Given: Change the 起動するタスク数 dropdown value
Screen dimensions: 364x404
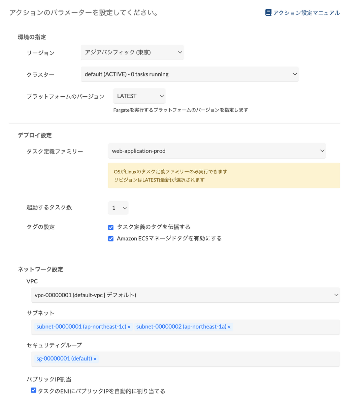Looking at the screenshot, I should point(118,208).
